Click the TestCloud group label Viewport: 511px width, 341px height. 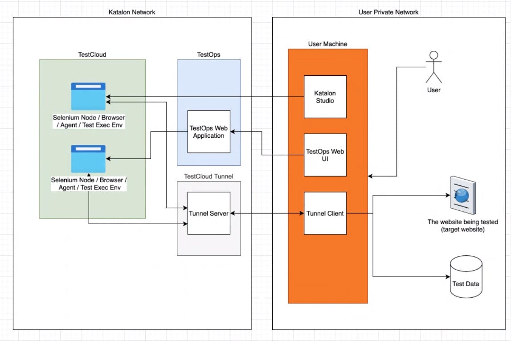click(92, 54)
